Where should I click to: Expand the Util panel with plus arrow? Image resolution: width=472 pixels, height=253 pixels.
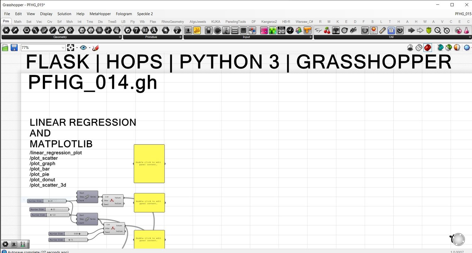[470, 37]
